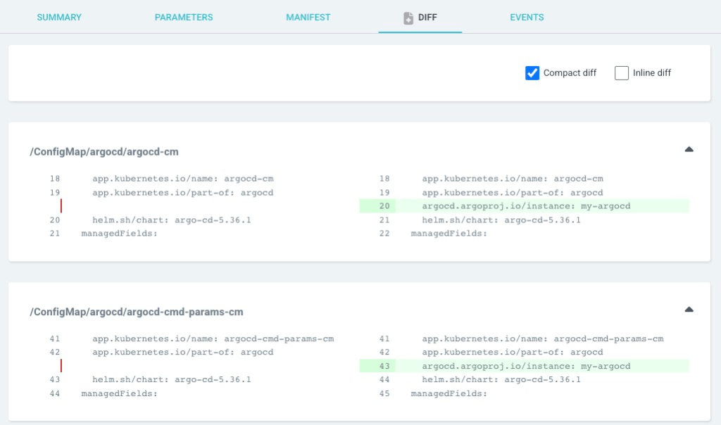The height and width of the screenshot is (425, 721).
Task: Click line 45 managedFields in argocd-cmd-params-cm right pane
Action: [x=449, y=393]
